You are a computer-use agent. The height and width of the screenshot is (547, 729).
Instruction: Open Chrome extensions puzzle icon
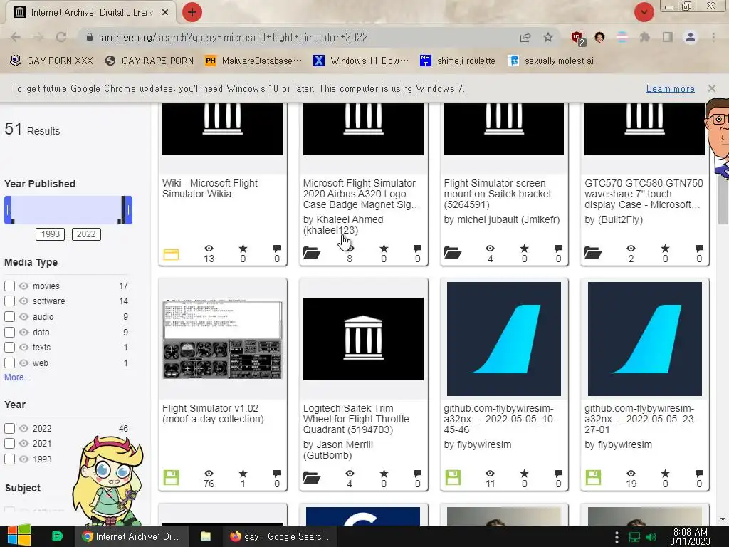(645, 37)
